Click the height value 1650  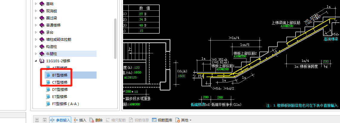coord(138,73)
